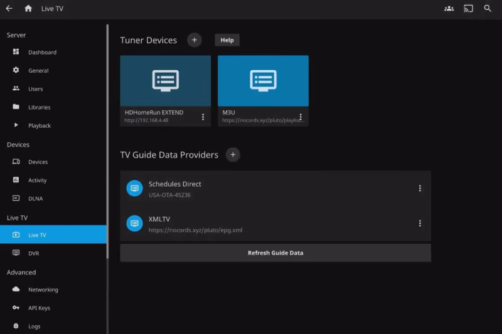Click the pluto/epg.xml URL text
Viewport: 502px width, 334px height.
[195, 230]
